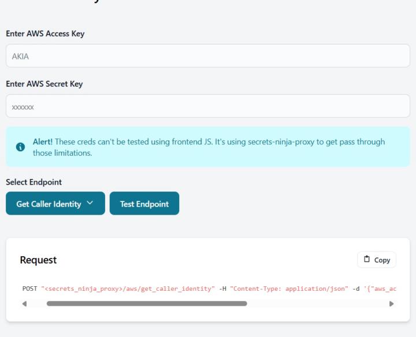The image size is (416, 337).
Task: Click the AWS Access Key input field
Action: point(208,55)
